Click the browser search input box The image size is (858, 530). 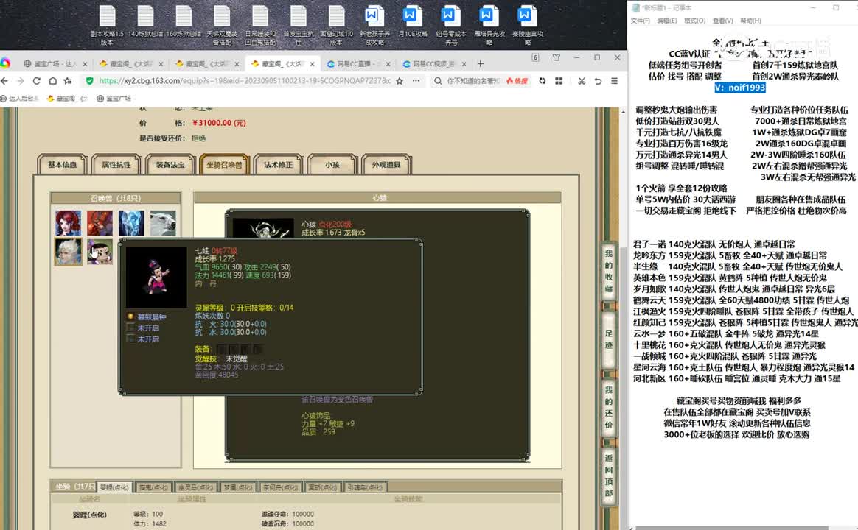[474, 81]
